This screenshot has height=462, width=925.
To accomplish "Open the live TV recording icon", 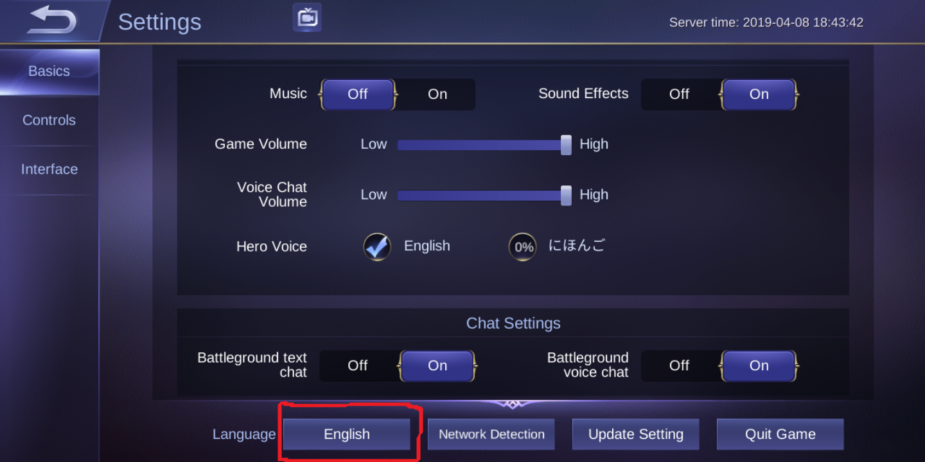I will [307, 17].
